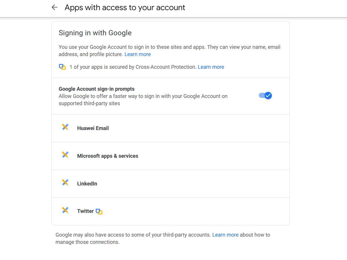
Task: Expand the Huawei Email row for details
Action: (x=171, y=128)
